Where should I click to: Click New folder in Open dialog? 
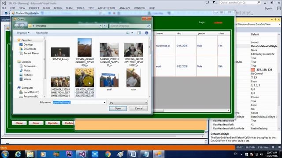[x=42, y=33]
